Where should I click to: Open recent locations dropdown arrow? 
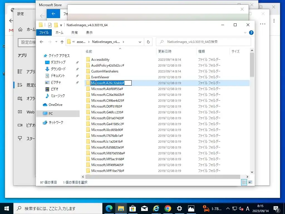56,42
